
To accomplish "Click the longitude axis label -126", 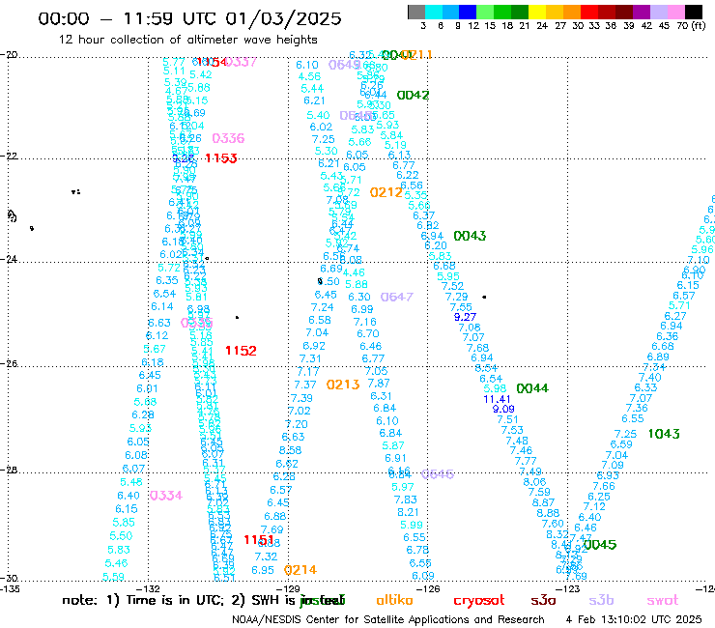I will 428,589.
